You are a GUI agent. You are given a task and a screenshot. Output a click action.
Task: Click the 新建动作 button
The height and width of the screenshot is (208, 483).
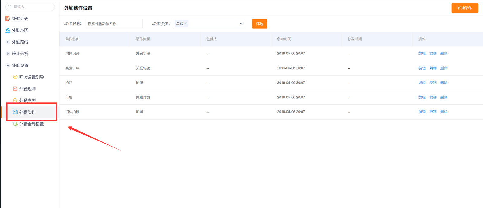[465, 8]
